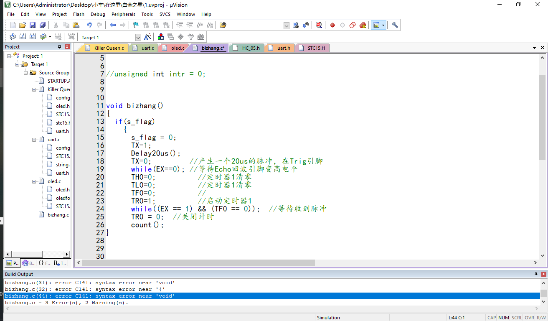
Task: Switch to the Functions tab in the Project panel
Action: pos(44,263)
